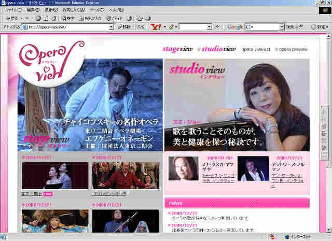Open the Search (検索) pane from toolbar
332x241 pixels.
(x=68, y=19)
